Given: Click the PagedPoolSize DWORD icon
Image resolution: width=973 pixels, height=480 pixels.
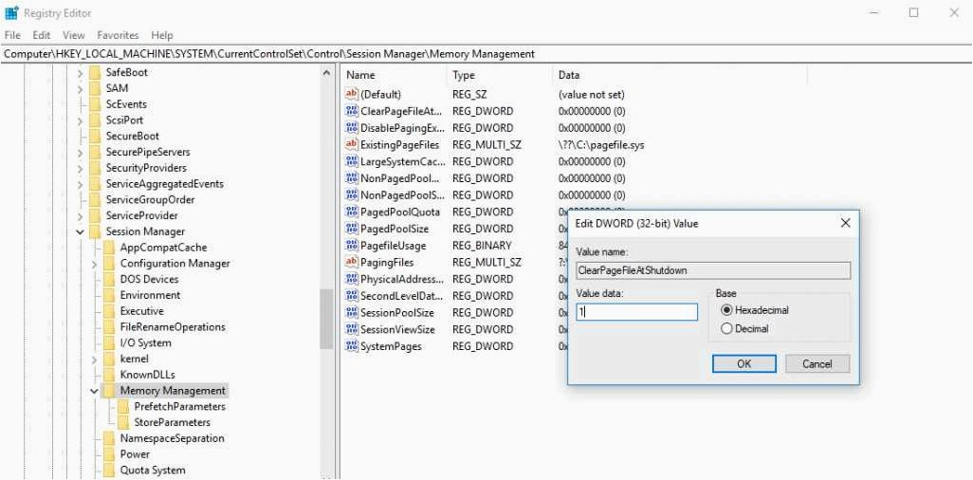Looking at the screenshot, I should [x=352, y=229].
